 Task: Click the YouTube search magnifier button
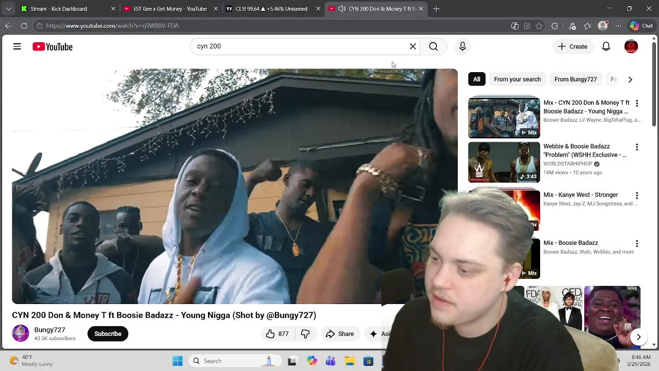tap(433, 46)
